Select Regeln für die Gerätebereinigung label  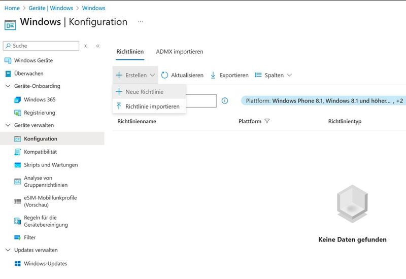(46, 221)
